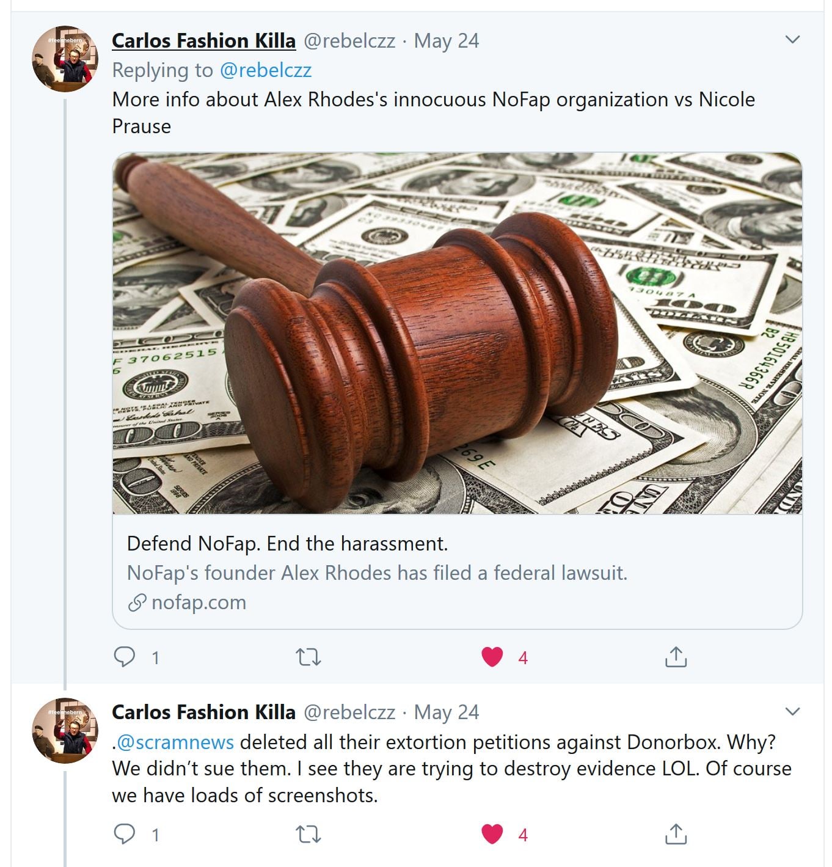The height and width of the screenshot is (867, 832).
Task: Share the NoFap lawsuit tweet
Action: pos(676,657)
